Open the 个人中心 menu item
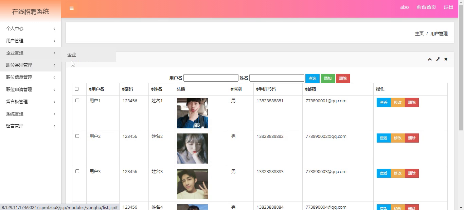Image resolution: width=464 pixels, height=210 pixels. pyautogui.click(x=31, y=29)
